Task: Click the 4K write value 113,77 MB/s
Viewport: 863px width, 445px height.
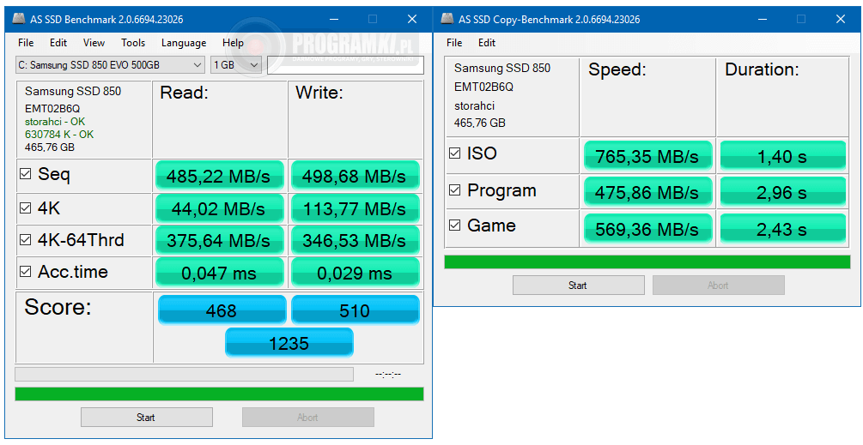Action: (x=355, y=208)
